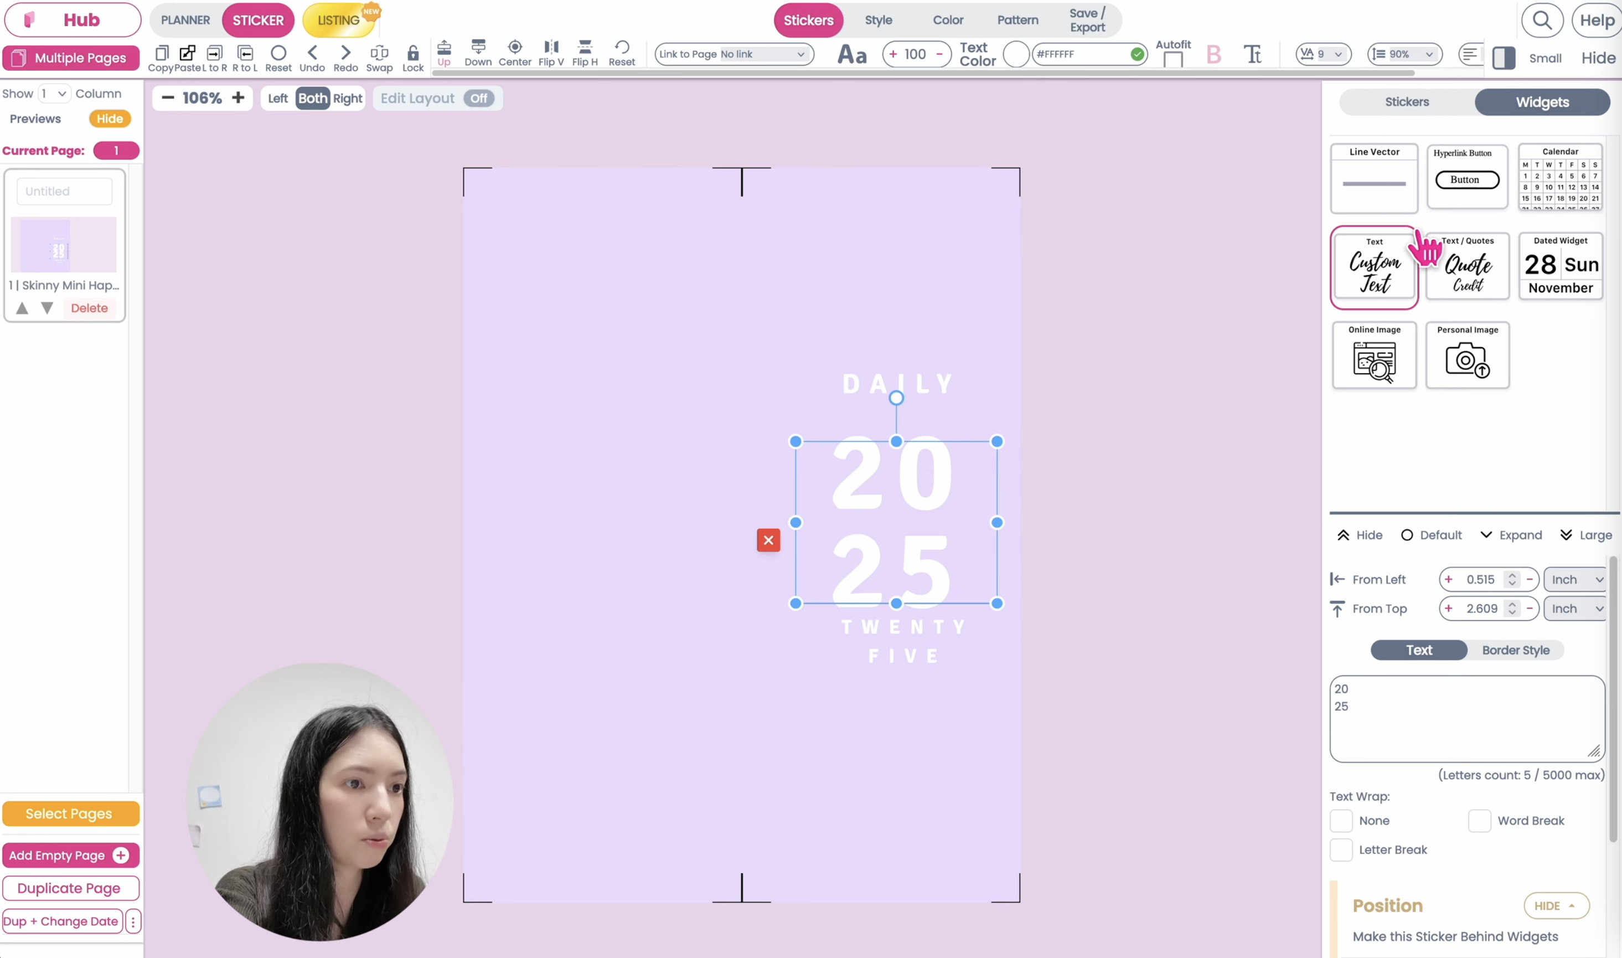Select the Flip Horizontal tool
1622x958 pixels.
(585, 54)
